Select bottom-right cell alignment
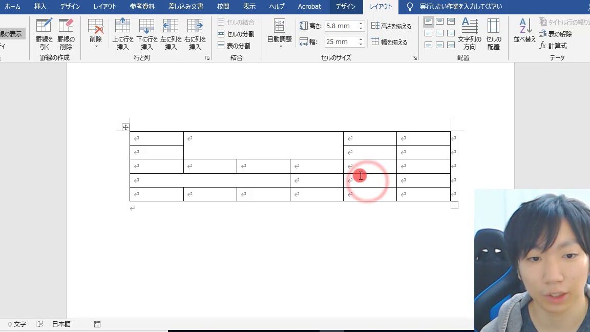Screen dimensions: 590x332 pyautogui.click(x=450, y=45)
